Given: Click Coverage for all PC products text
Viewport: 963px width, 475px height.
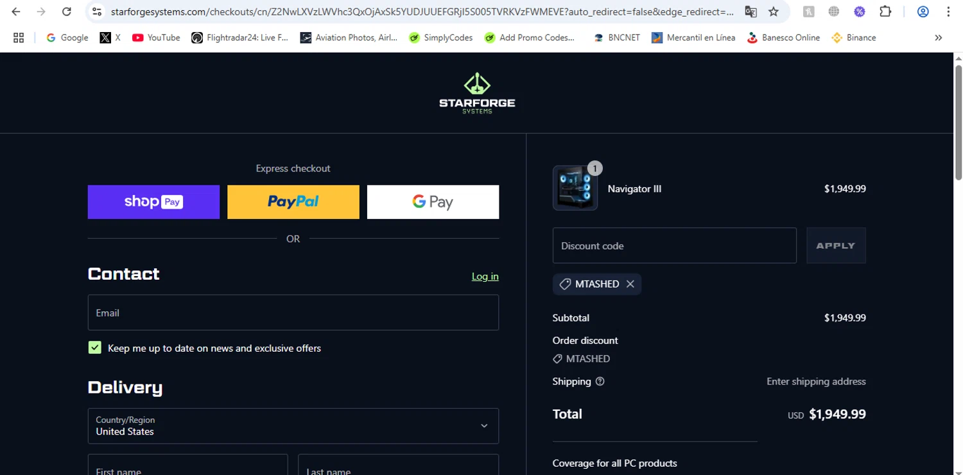Looking at the screenshot, I should (614, 463).
